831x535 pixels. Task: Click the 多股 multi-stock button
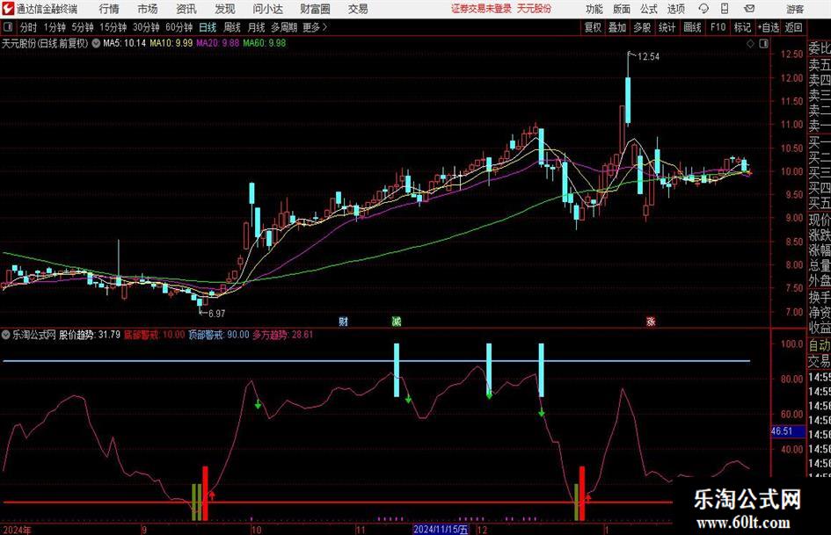642,27
